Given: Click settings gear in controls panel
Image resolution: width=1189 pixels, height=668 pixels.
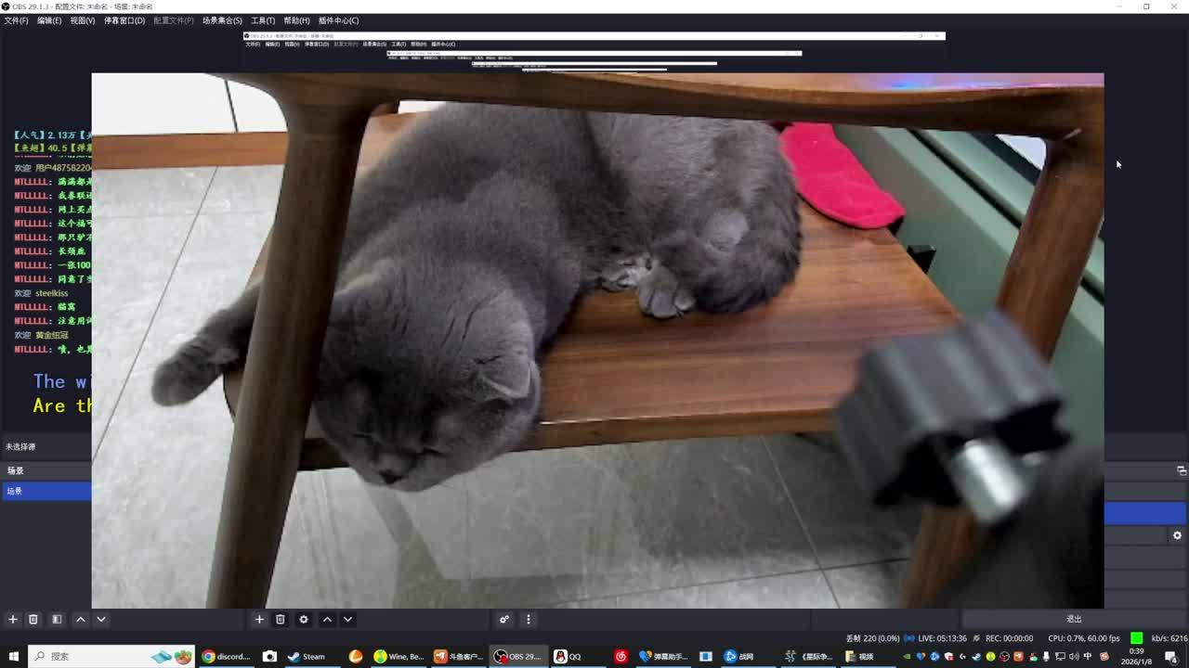Looking at the screenshot, I should click(x=1177, y=535).
